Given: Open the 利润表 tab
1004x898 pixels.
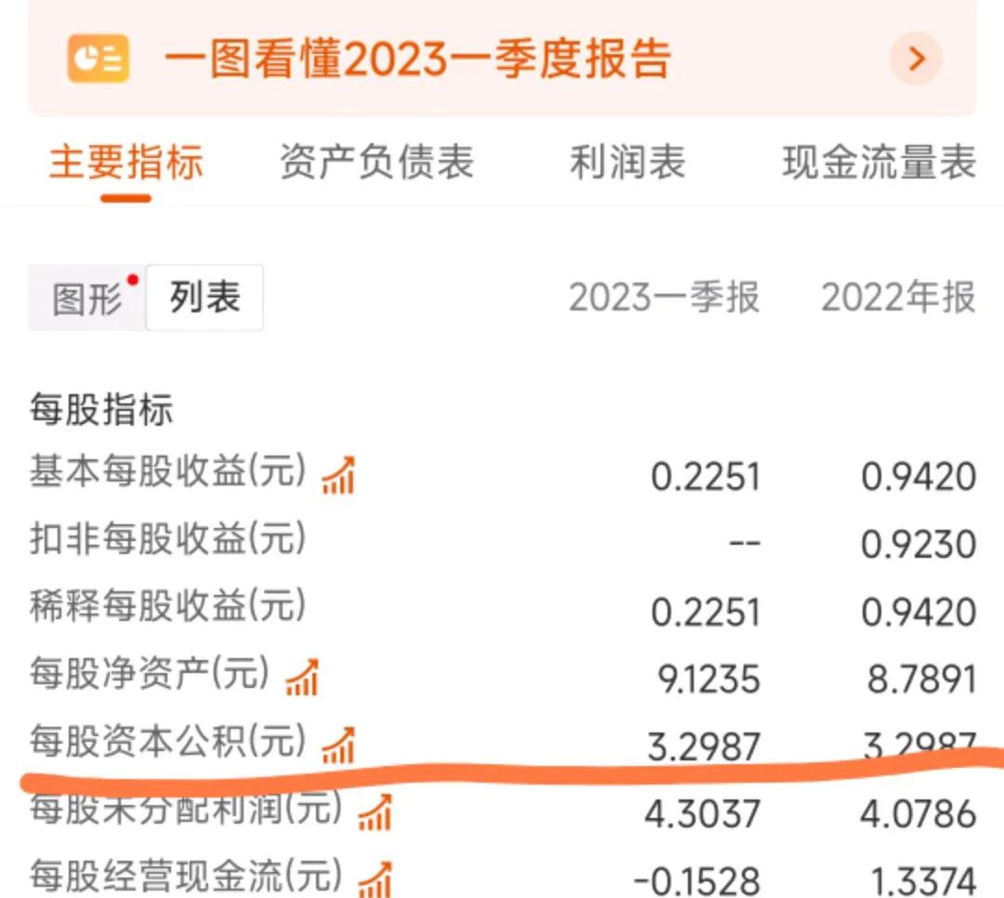Looking at the screenshot, I should pyautogui.click(x=628, y=162).
